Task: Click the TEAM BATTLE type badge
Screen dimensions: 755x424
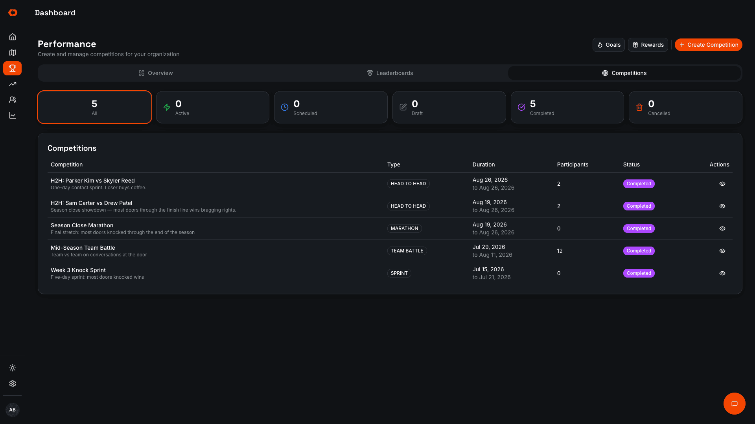Action: [407, 251]
